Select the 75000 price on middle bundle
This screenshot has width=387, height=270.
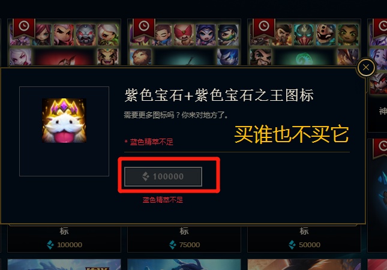click(x=190, y=245)
